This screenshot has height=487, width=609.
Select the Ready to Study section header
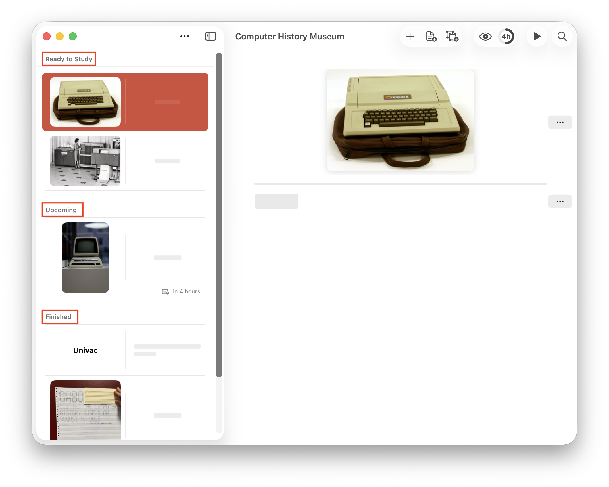(x=69, y=59)
